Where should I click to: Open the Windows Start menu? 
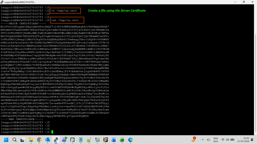click(6, 140)
